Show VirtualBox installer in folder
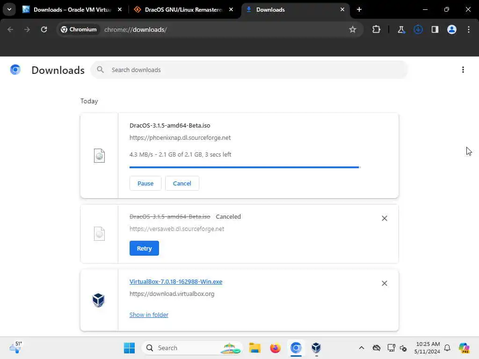This screenshot has width=479, height=359. (x=149, y=315)
